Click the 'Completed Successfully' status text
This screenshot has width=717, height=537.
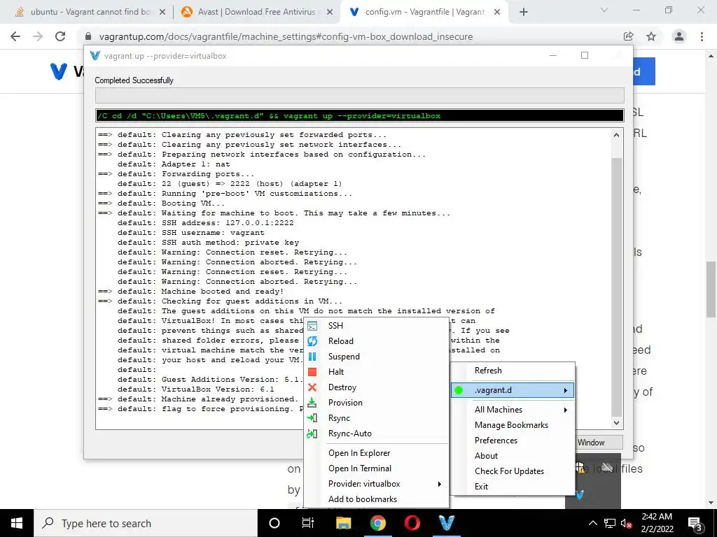pyautogui.click(x=134, y=80)
